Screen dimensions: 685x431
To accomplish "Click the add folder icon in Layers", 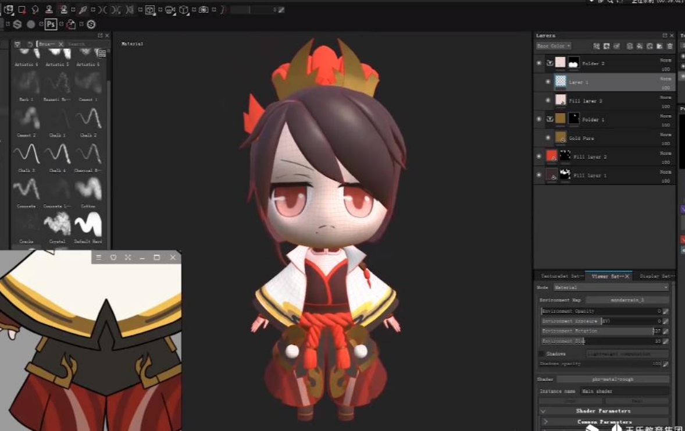I will 659,46.
